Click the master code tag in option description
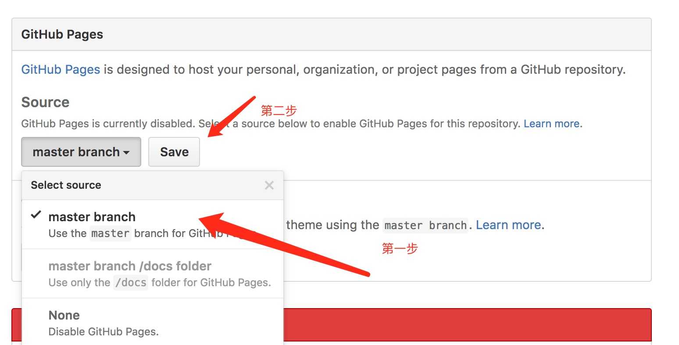 coord(110,234)
